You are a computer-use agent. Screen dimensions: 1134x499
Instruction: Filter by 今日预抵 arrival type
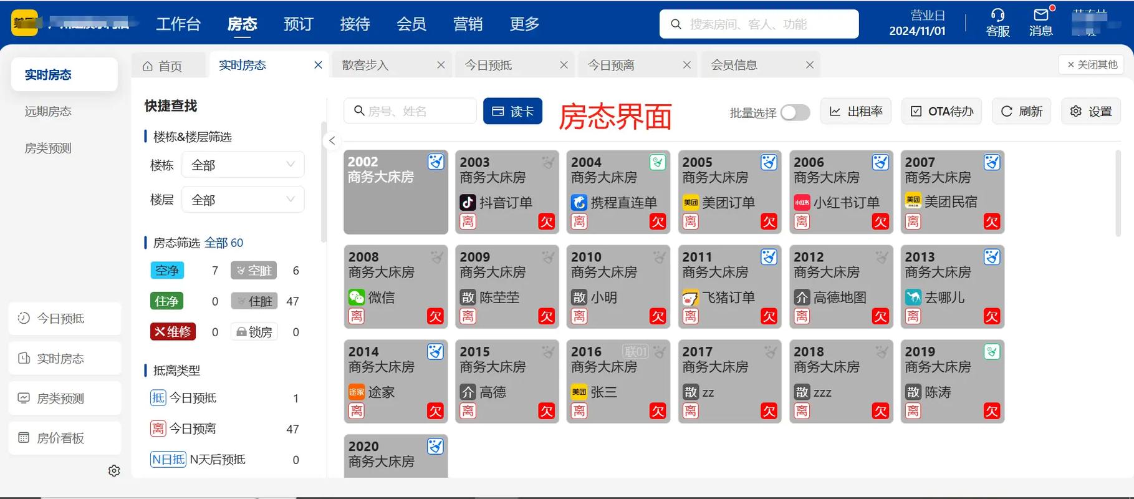[183, 398]
